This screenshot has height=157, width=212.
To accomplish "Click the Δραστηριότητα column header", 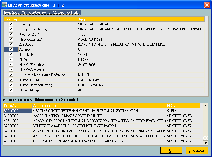I will tap(99, 106).
